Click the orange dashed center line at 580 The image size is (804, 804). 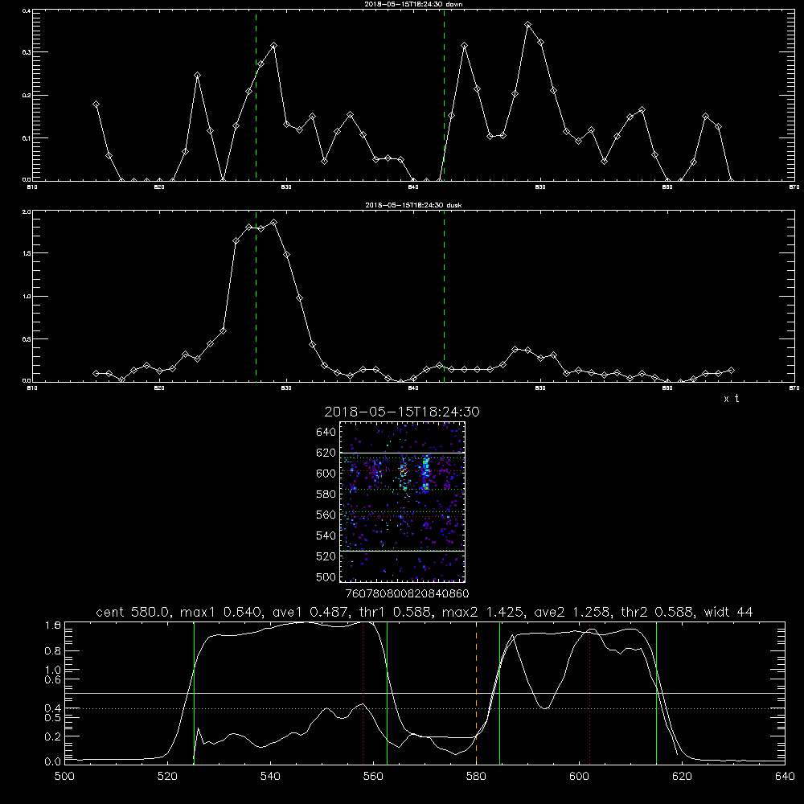(x=476, y=693)
